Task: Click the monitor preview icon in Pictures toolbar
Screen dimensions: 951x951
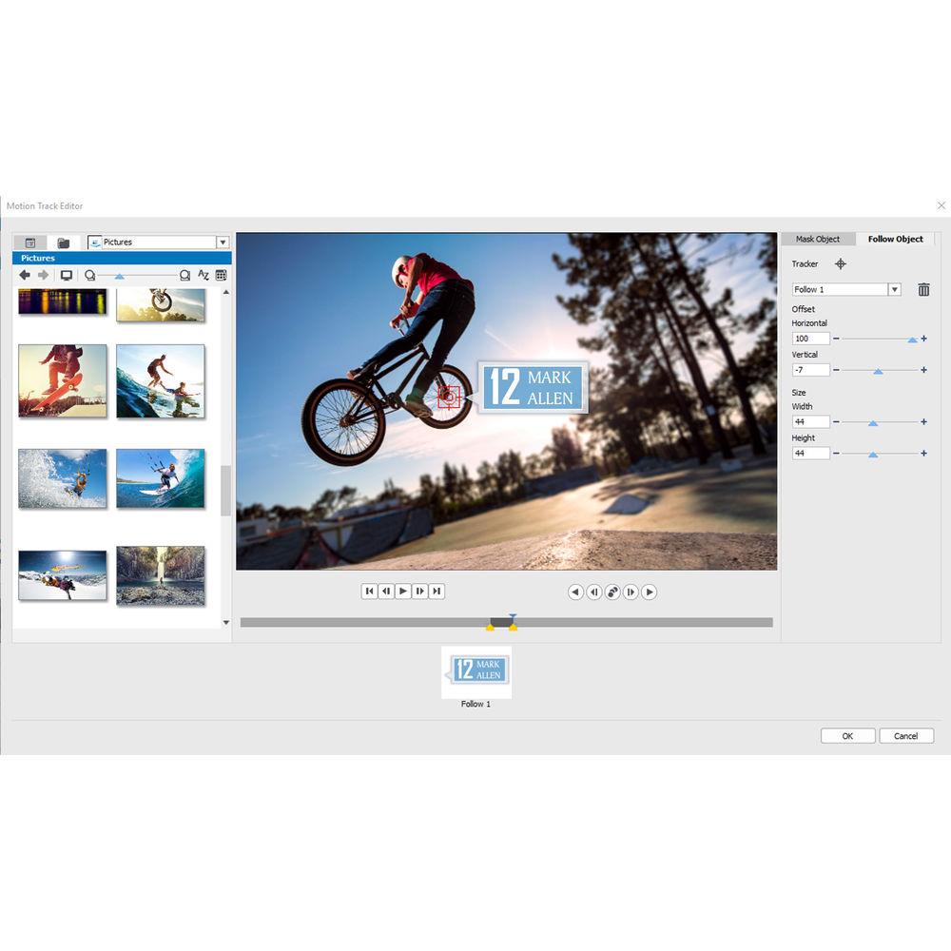Action: pos(66,276)
